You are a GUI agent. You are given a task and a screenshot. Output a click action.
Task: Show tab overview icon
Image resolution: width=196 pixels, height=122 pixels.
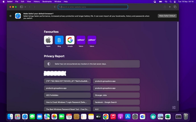tap(175, 7)
